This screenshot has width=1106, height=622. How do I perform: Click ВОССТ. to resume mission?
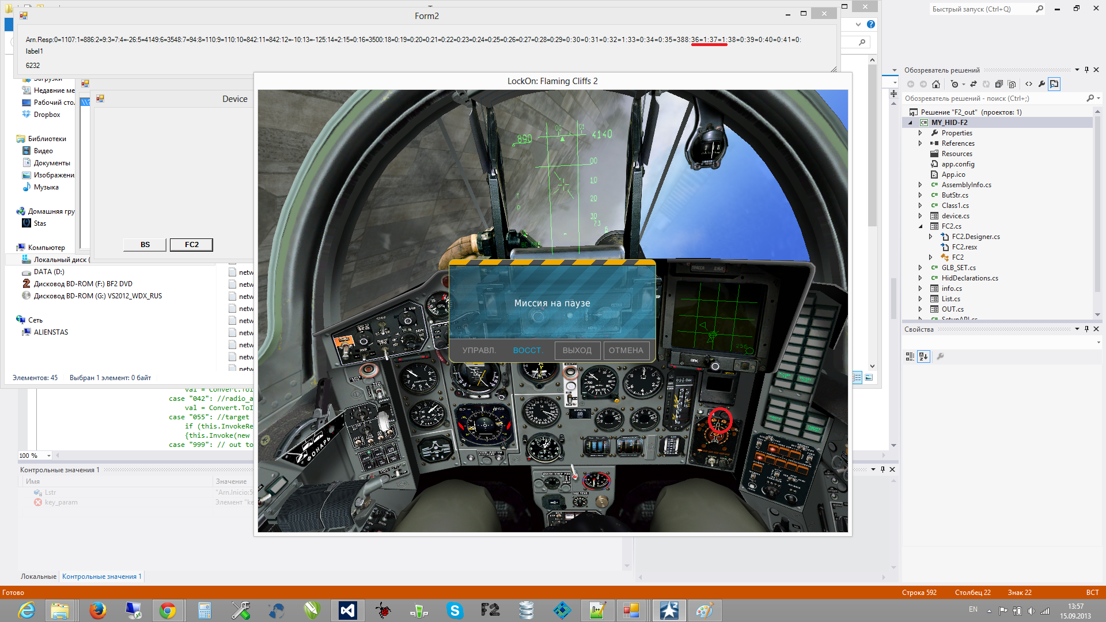click(528, 350)
